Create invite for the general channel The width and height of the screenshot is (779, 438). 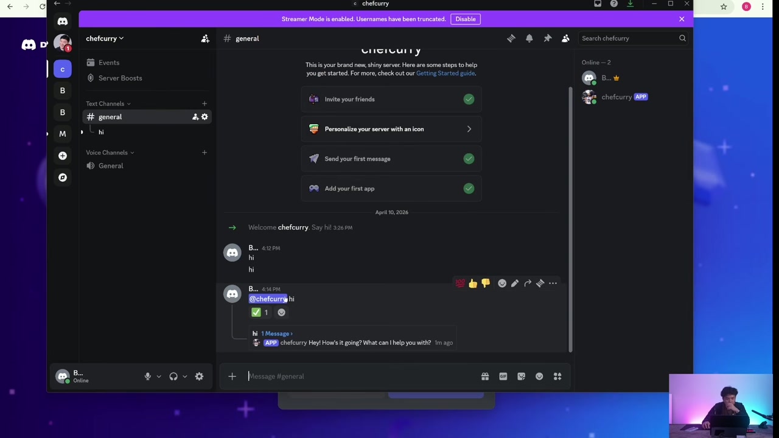tap(195, 117)
